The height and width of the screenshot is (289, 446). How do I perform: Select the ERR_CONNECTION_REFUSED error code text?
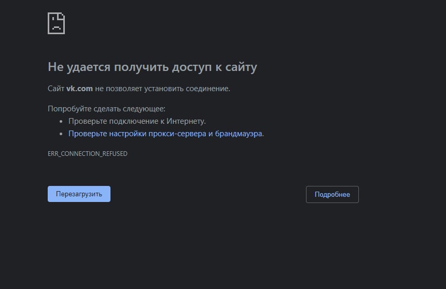tap(87, 154)
